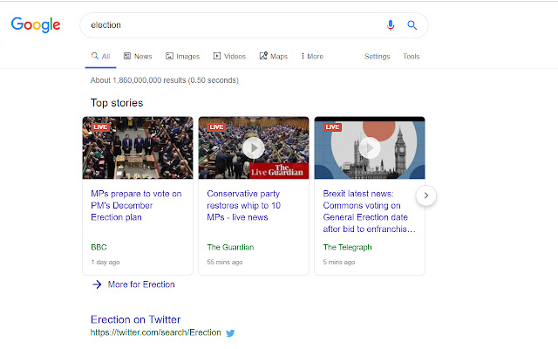The image size is (558, 349).
Task: Click the blue search magnifier icon
Action: tap(412, 25)
